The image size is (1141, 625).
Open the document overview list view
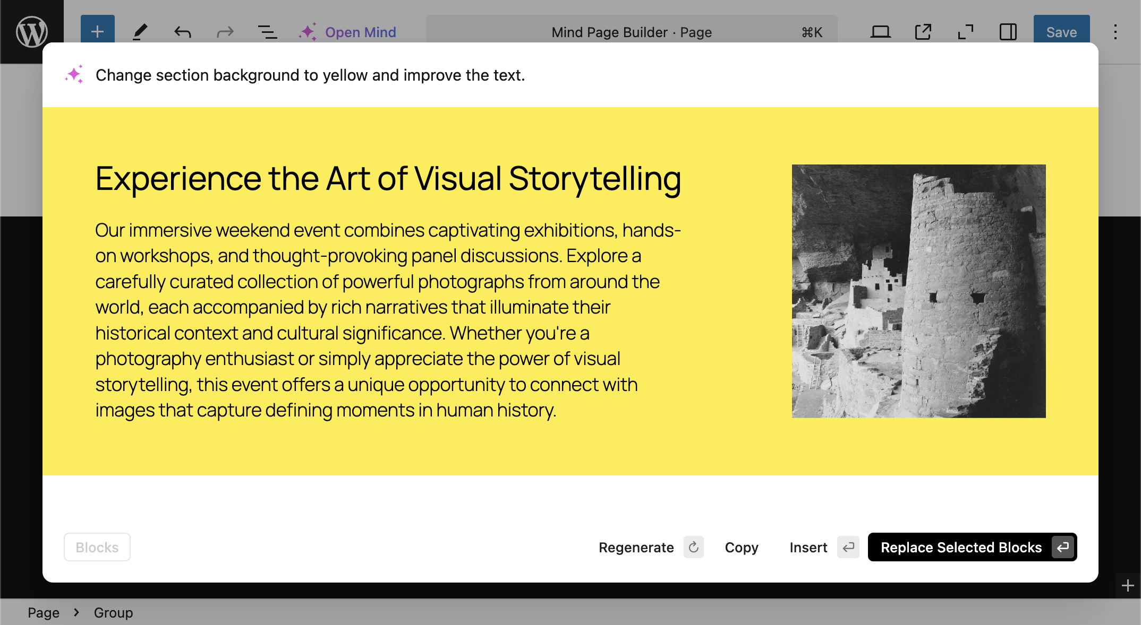coord(267,32)
